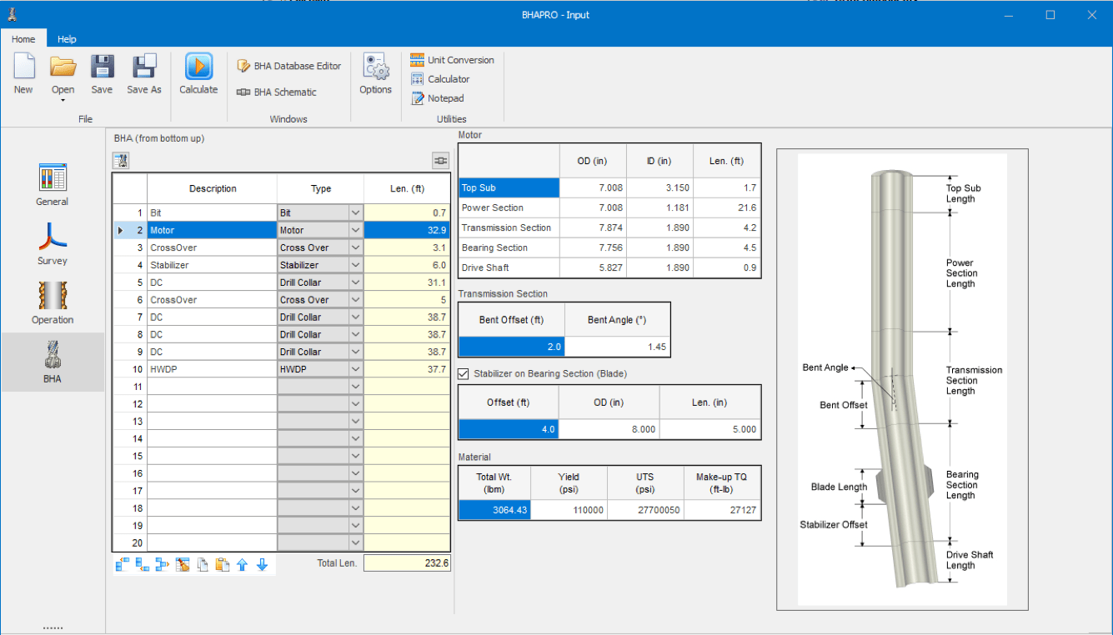This screenshot has height=635, width=1113.
Task: Select the Home ribbon tab
Action: point(23,39)
